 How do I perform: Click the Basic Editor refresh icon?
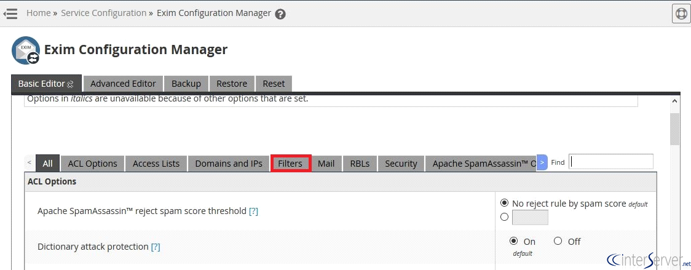[x=70, y=84]
